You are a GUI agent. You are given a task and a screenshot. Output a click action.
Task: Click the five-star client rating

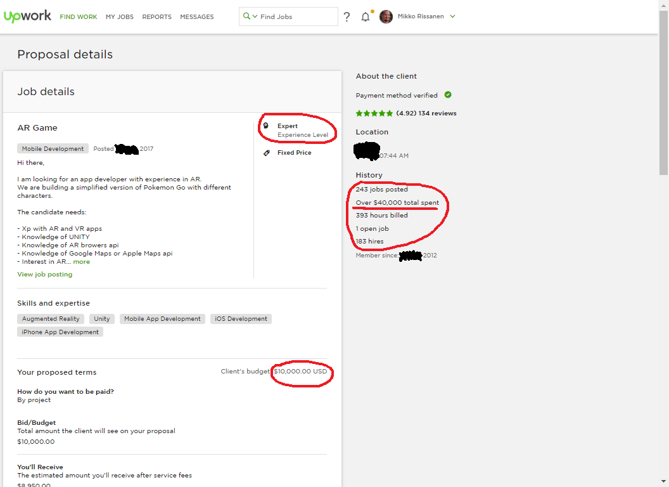pos(374,114)
